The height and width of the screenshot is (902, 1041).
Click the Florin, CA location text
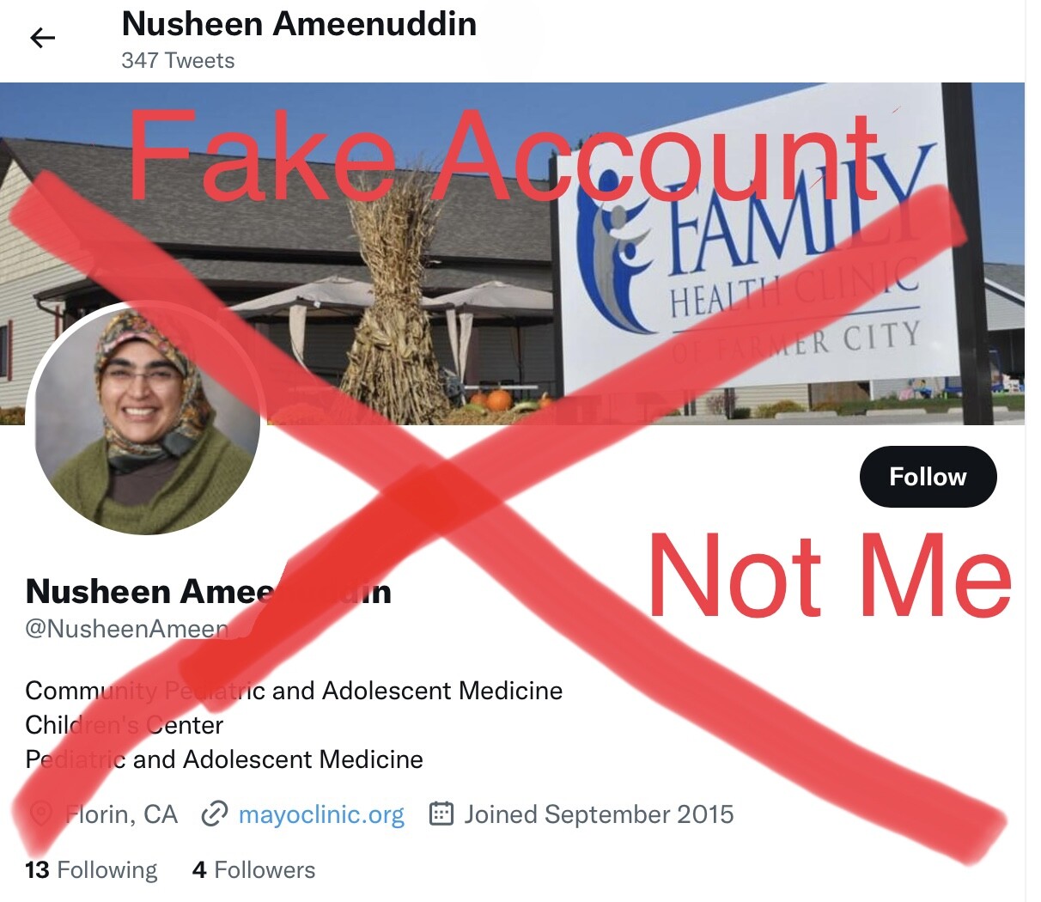(121, 814)
